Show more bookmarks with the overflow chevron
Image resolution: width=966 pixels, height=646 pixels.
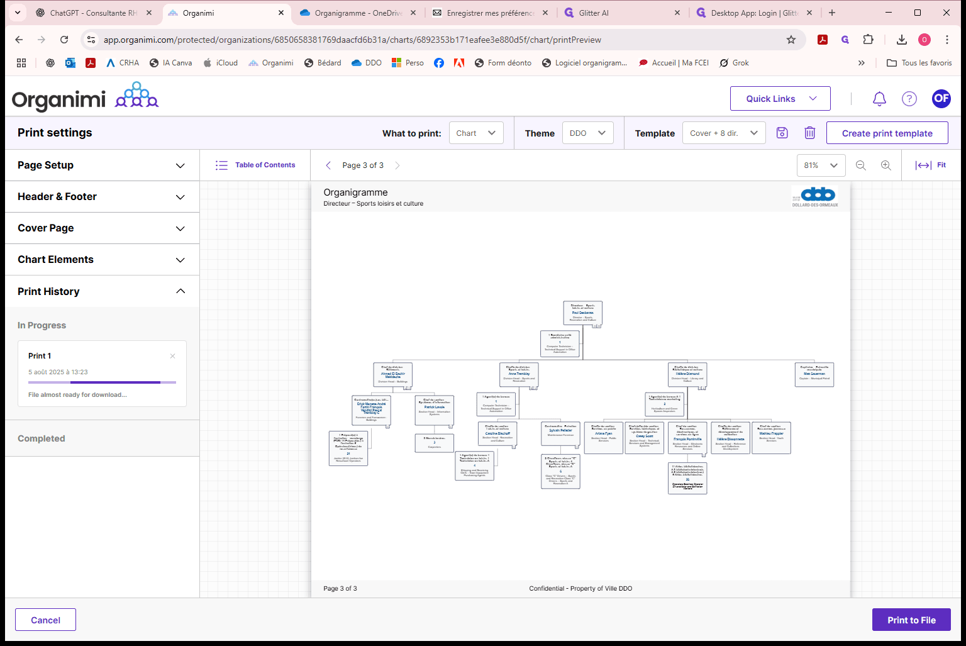point(862,63)
